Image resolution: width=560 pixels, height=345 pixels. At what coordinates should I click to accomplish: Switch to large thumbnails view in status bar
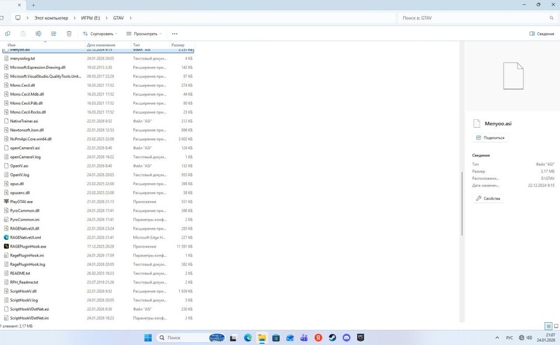click(555, 325)
